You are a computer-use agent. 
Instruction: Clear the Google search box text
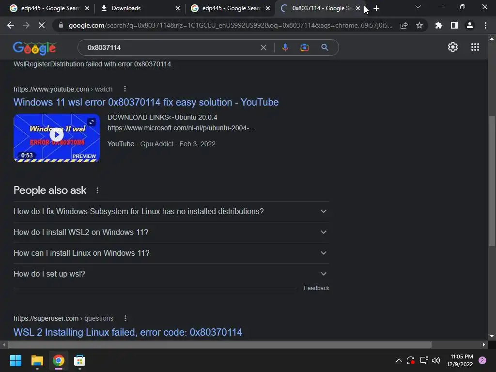pyautogui.click(x=263, y=47)
